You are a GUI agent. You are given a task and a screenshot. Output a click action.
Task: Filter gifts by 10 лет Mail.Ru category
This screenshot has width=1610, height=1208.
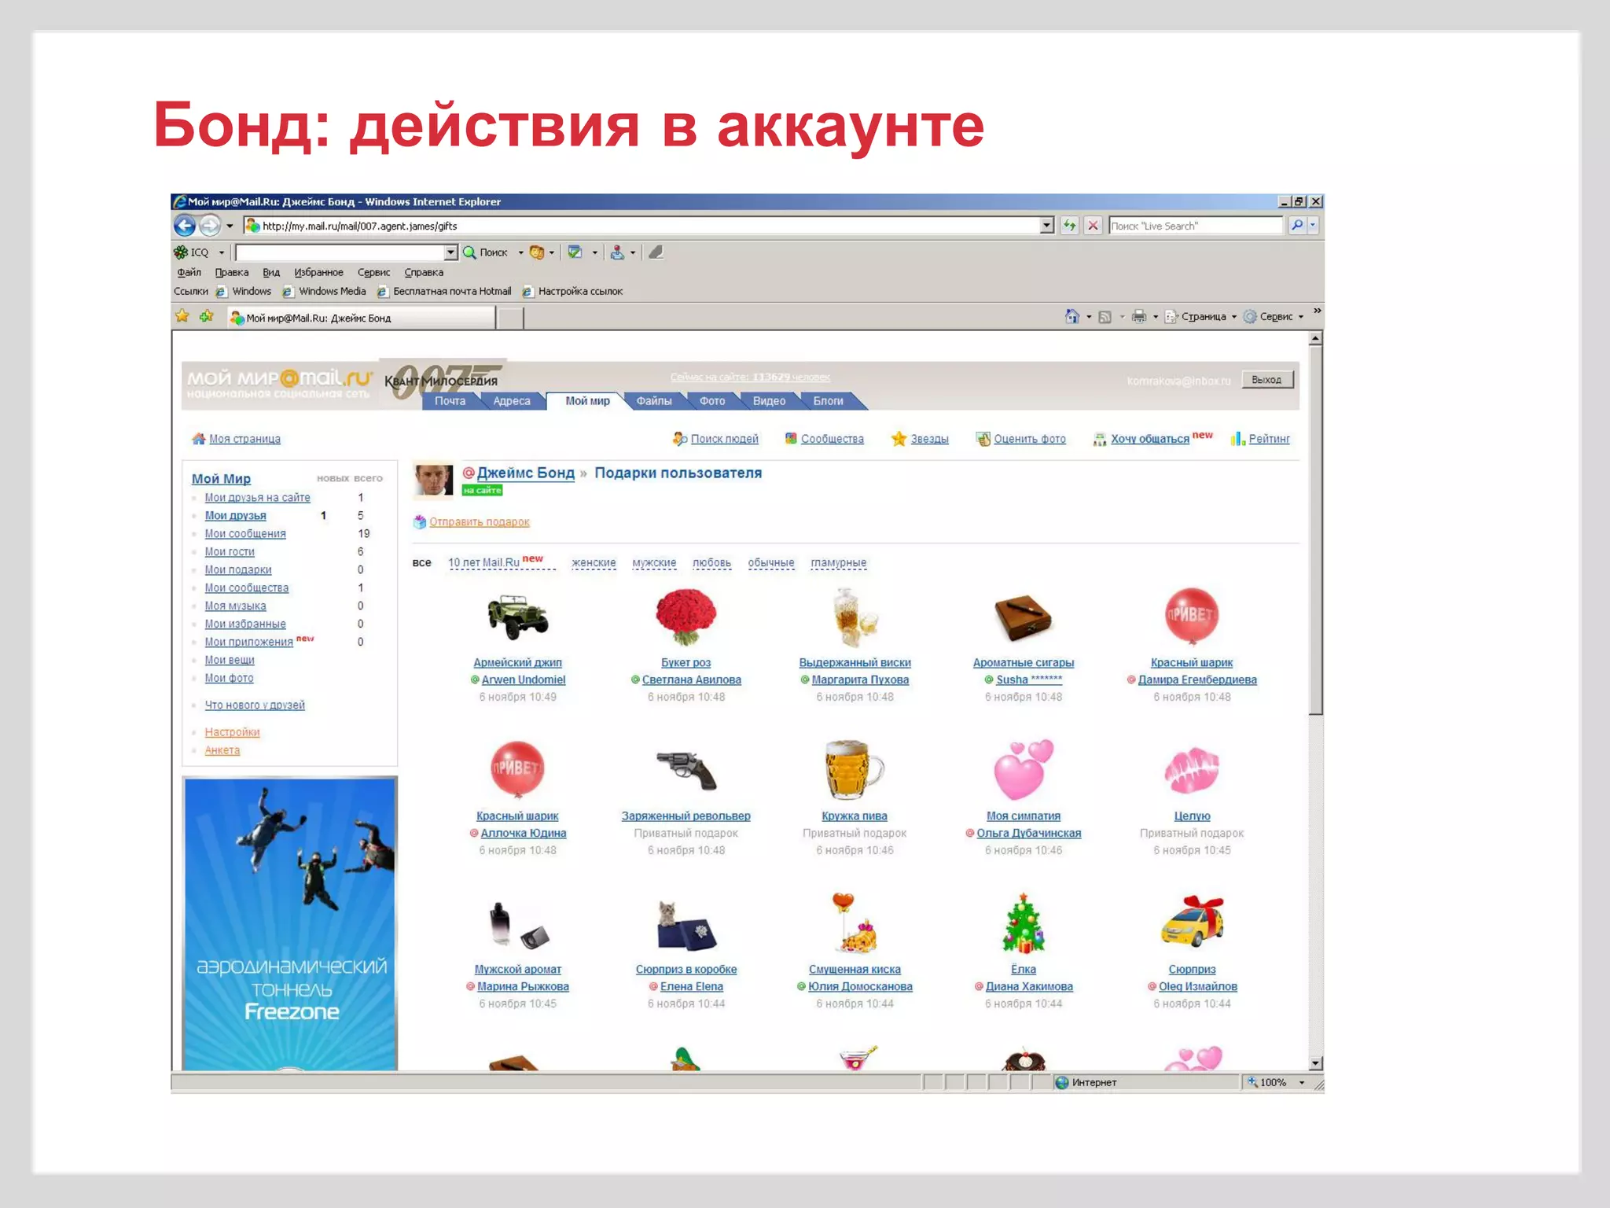click(x=483, y=563)
